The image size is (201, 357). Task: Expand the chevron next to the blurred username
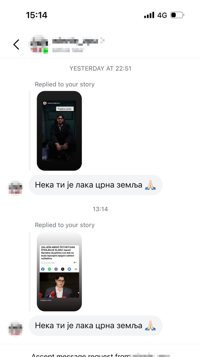(x=102, y=41)
